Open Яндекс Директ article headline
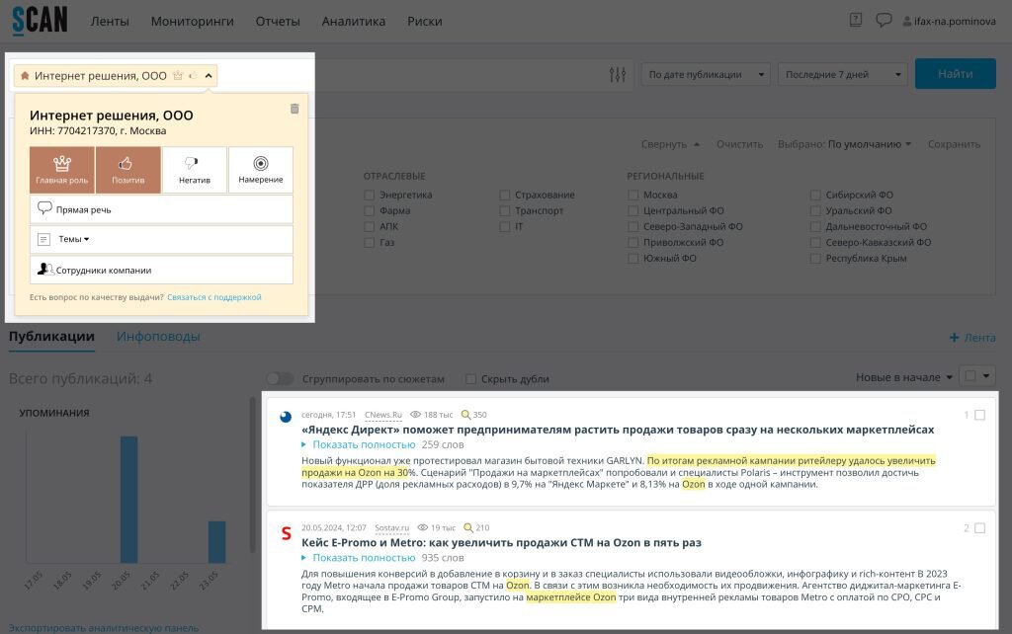The width and height of the screenshot is (1012, 634). click(x=618, y=430)
